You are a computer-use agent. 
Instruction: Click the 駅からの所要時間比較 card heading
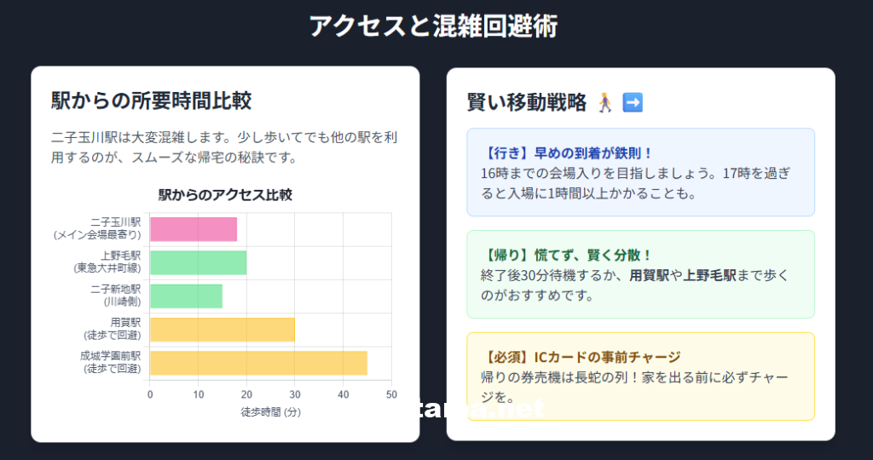click(152, 101)
